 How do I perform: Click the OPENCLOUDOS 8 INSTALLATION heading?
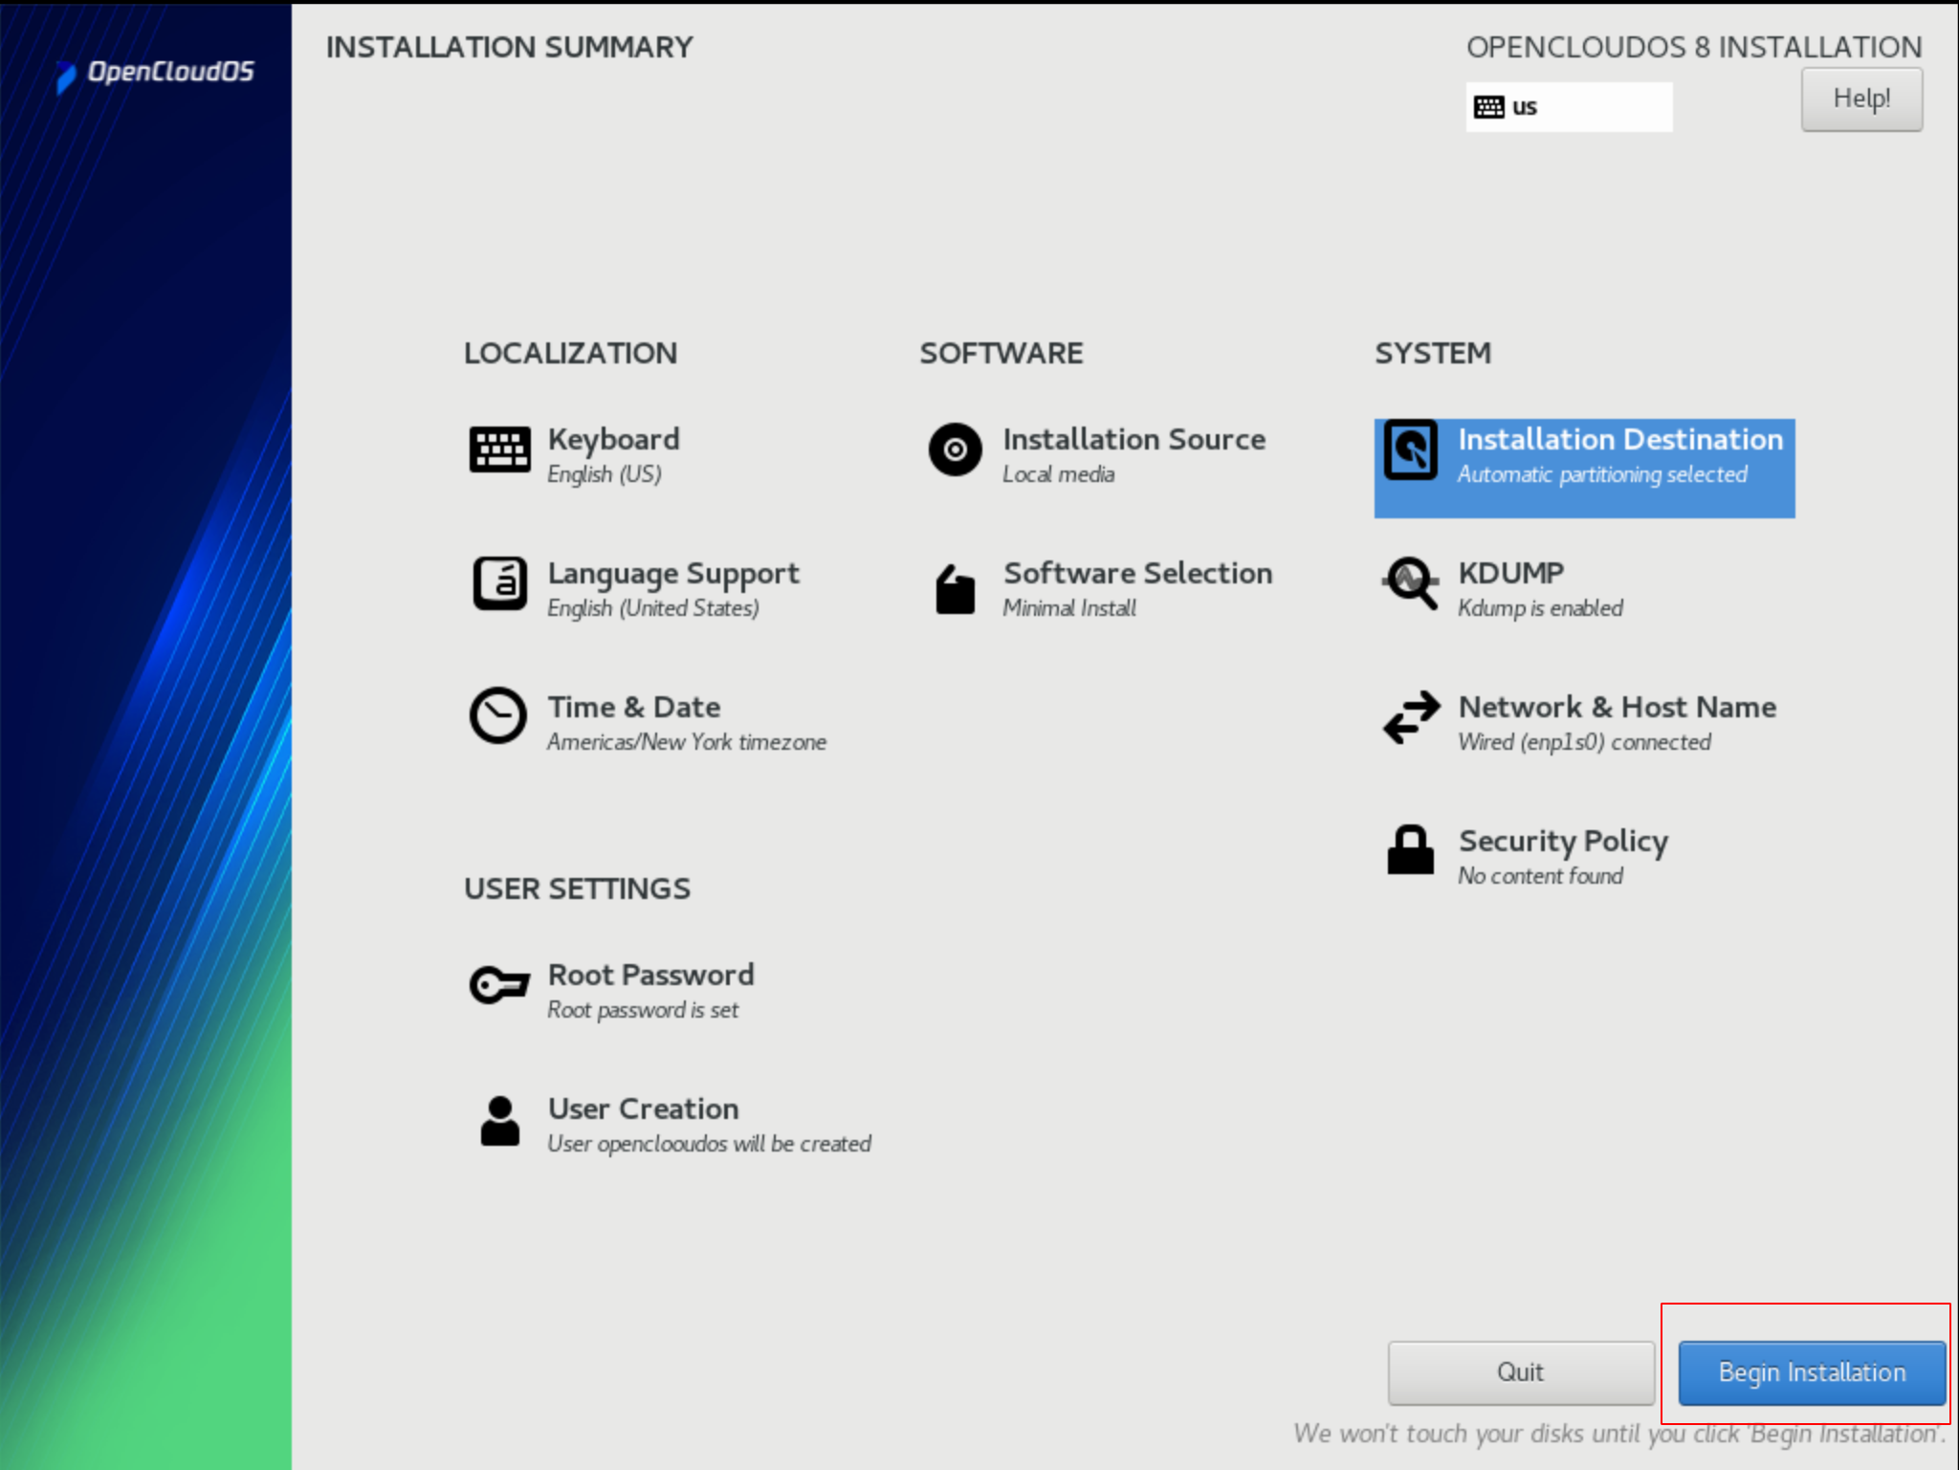[x=1694, y=47]
